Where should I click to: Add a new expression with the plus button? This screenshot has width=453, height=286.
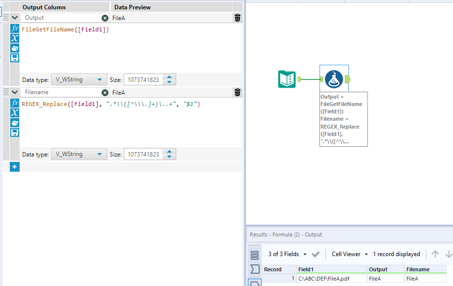(14, 166)
